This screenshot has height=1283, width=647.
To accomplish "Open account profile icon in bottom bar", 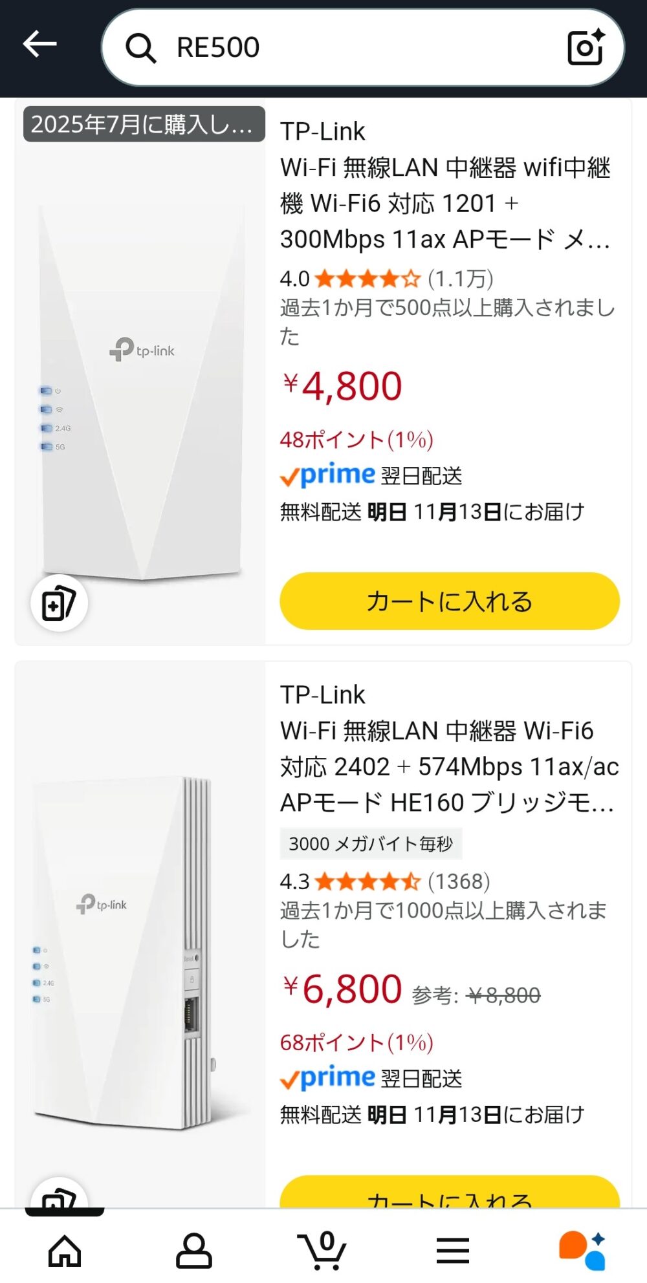I will pyautogui.click(x=193, y=1250).
